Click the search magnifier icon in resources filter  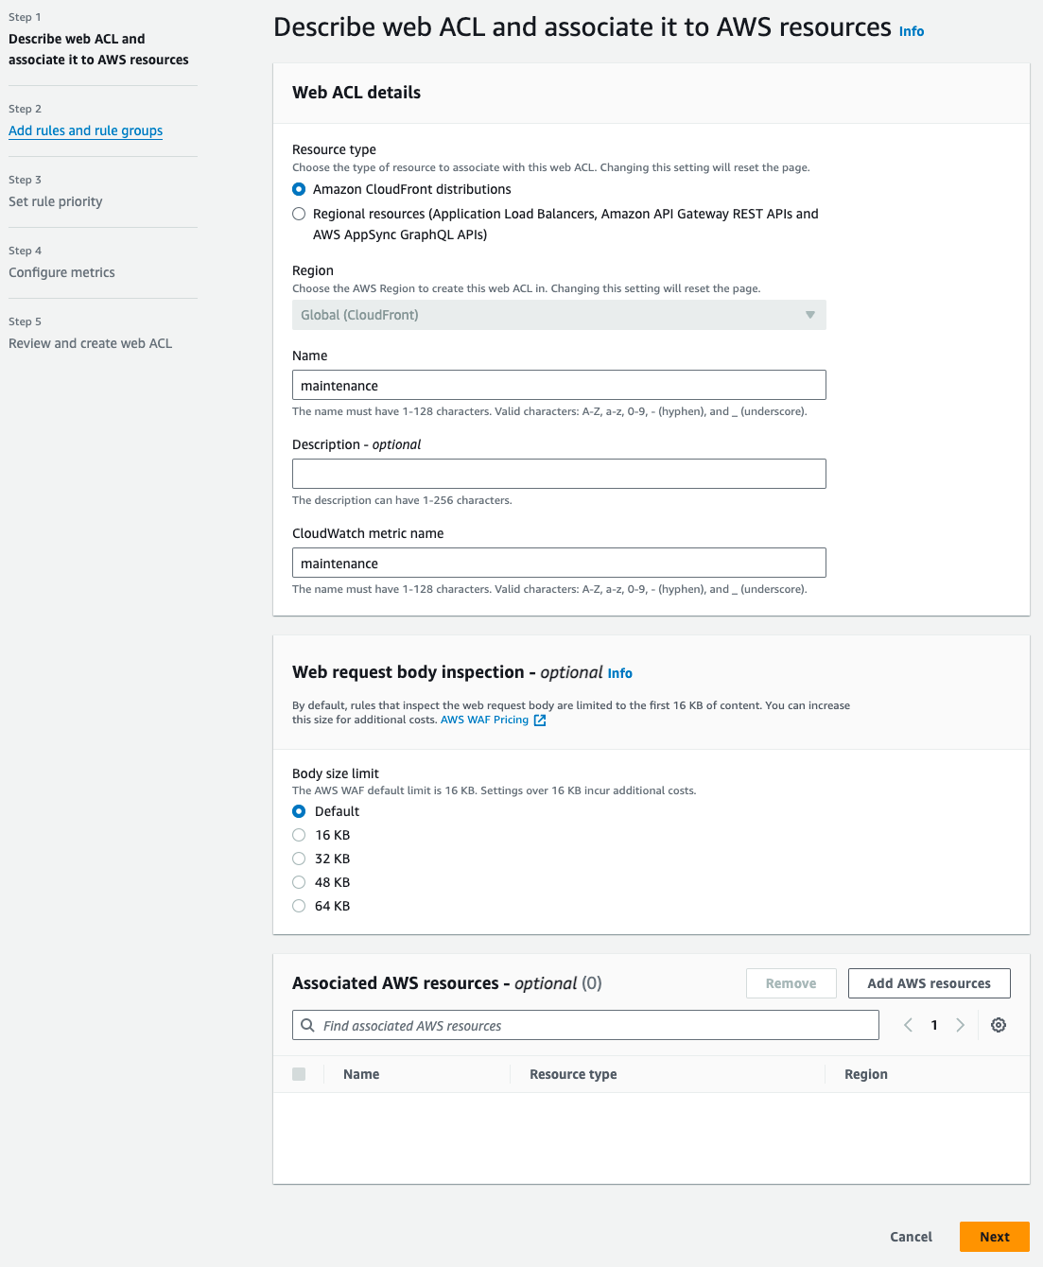(x=307, y=1025)
